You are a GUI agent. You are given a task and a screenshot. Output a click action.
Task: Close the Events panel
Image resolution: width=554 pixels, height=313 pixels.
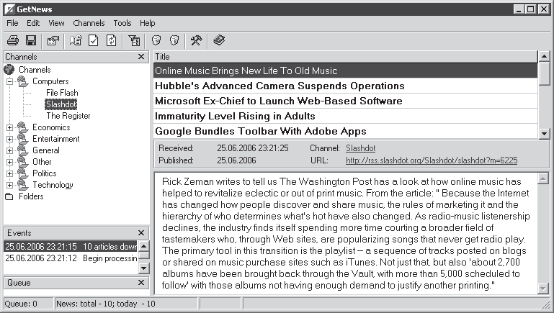pos(141,233)
